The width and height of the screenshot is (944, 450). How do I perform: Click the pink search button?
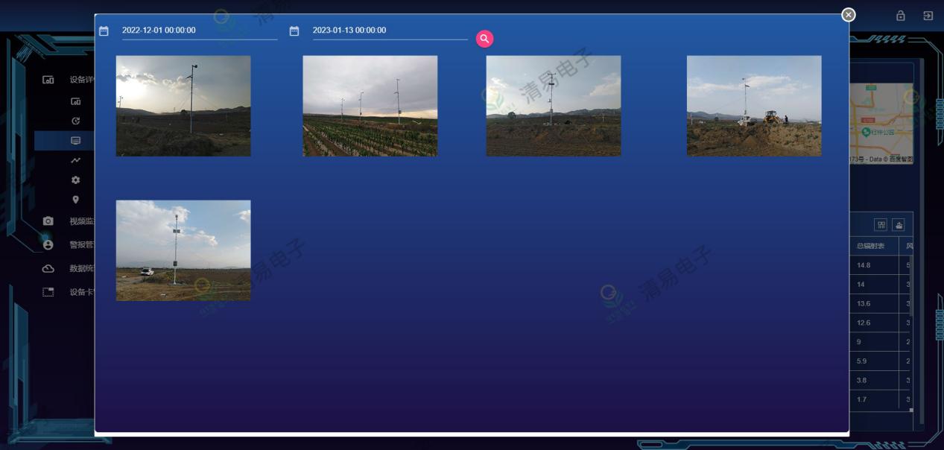click(484, 39)
